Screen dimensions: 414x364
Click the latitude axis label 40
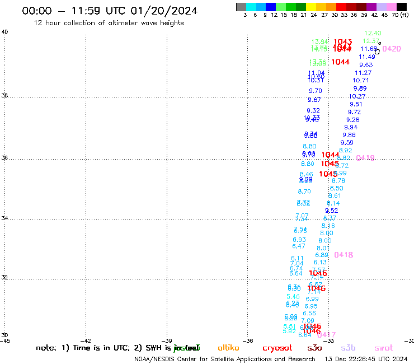(4, 32)
